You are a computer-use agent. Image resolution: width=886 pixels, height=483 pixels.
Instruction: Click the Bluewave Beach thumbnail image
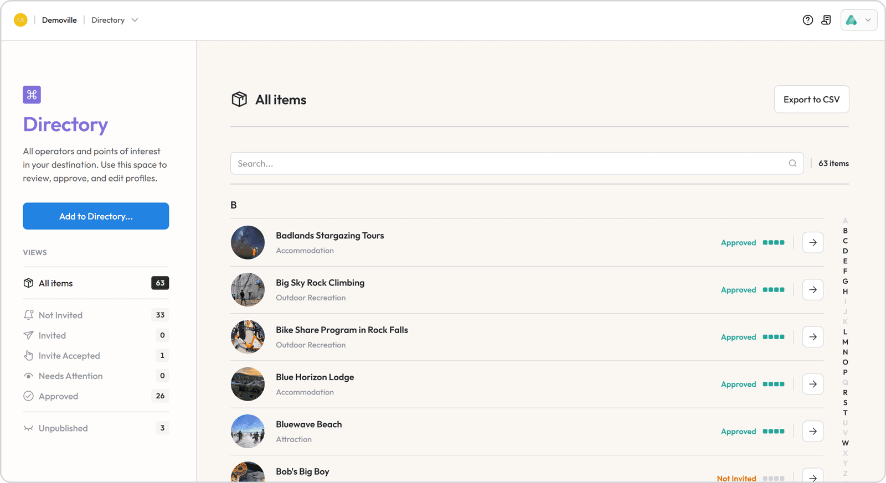click(248, 431)
